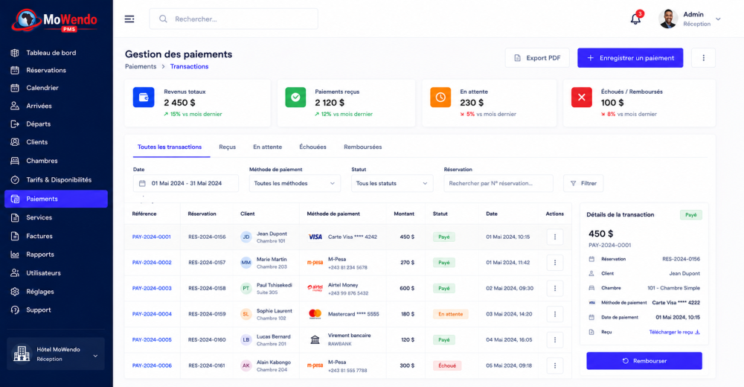This screenshot has height=387, width=744.
Task: Select Toutes les transactions tab
Action: pyautogui.click(x=170, y=147)
